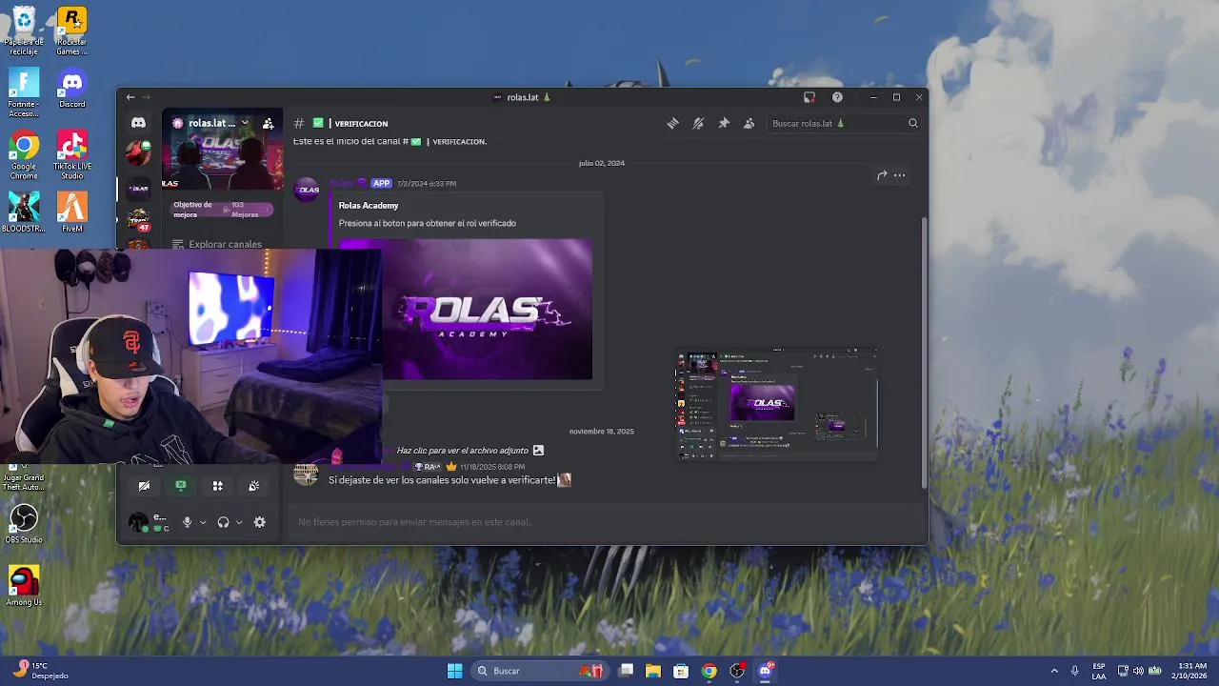Open the Windows Start menu
The image size is (1219, 686).
(x=454, y=671)
